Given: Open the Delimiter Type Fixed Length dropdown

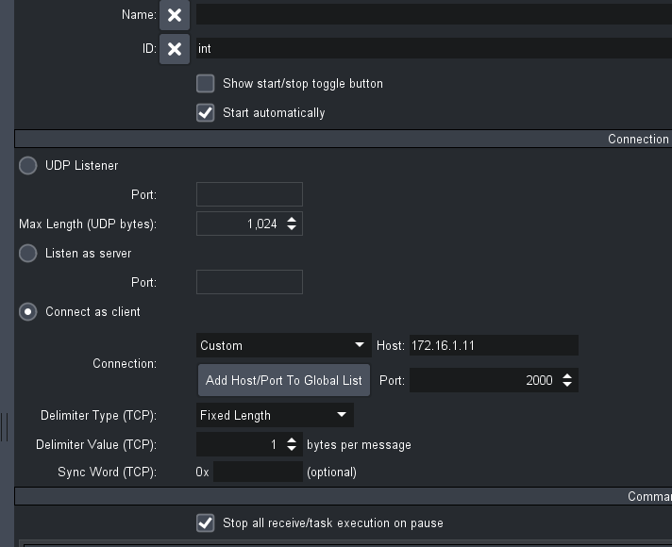Looking at the screenshot, I should pyautogui.click(x=275, y=415).
